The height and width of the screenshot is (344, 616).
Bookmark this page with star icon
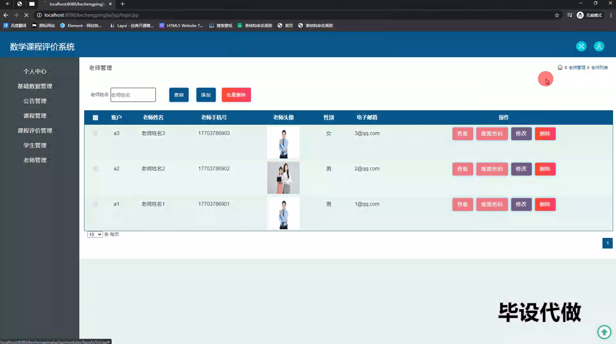click(557, 15)
